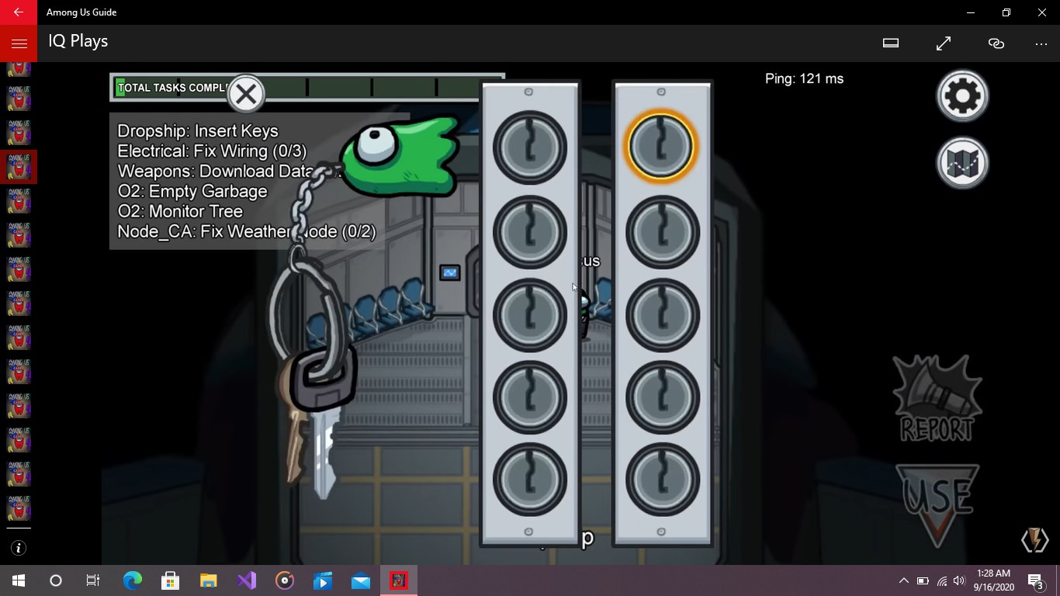Screen dimensions: 1060x596
Task: Close the Insert Keys task with X
Action: click(246, 95)
